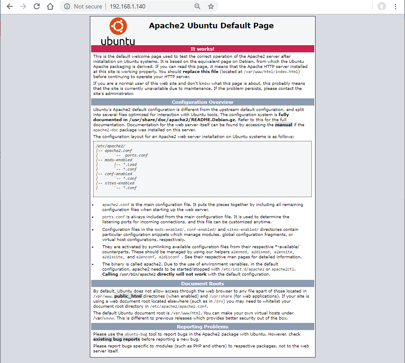The width and height of the screenshot is (405, 363).
Task: Click the forward navigation arrow
Action: coord(23,6)
